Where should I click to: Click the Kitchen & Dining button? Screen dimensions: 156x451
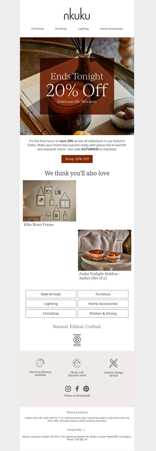[x=103, y=314]
